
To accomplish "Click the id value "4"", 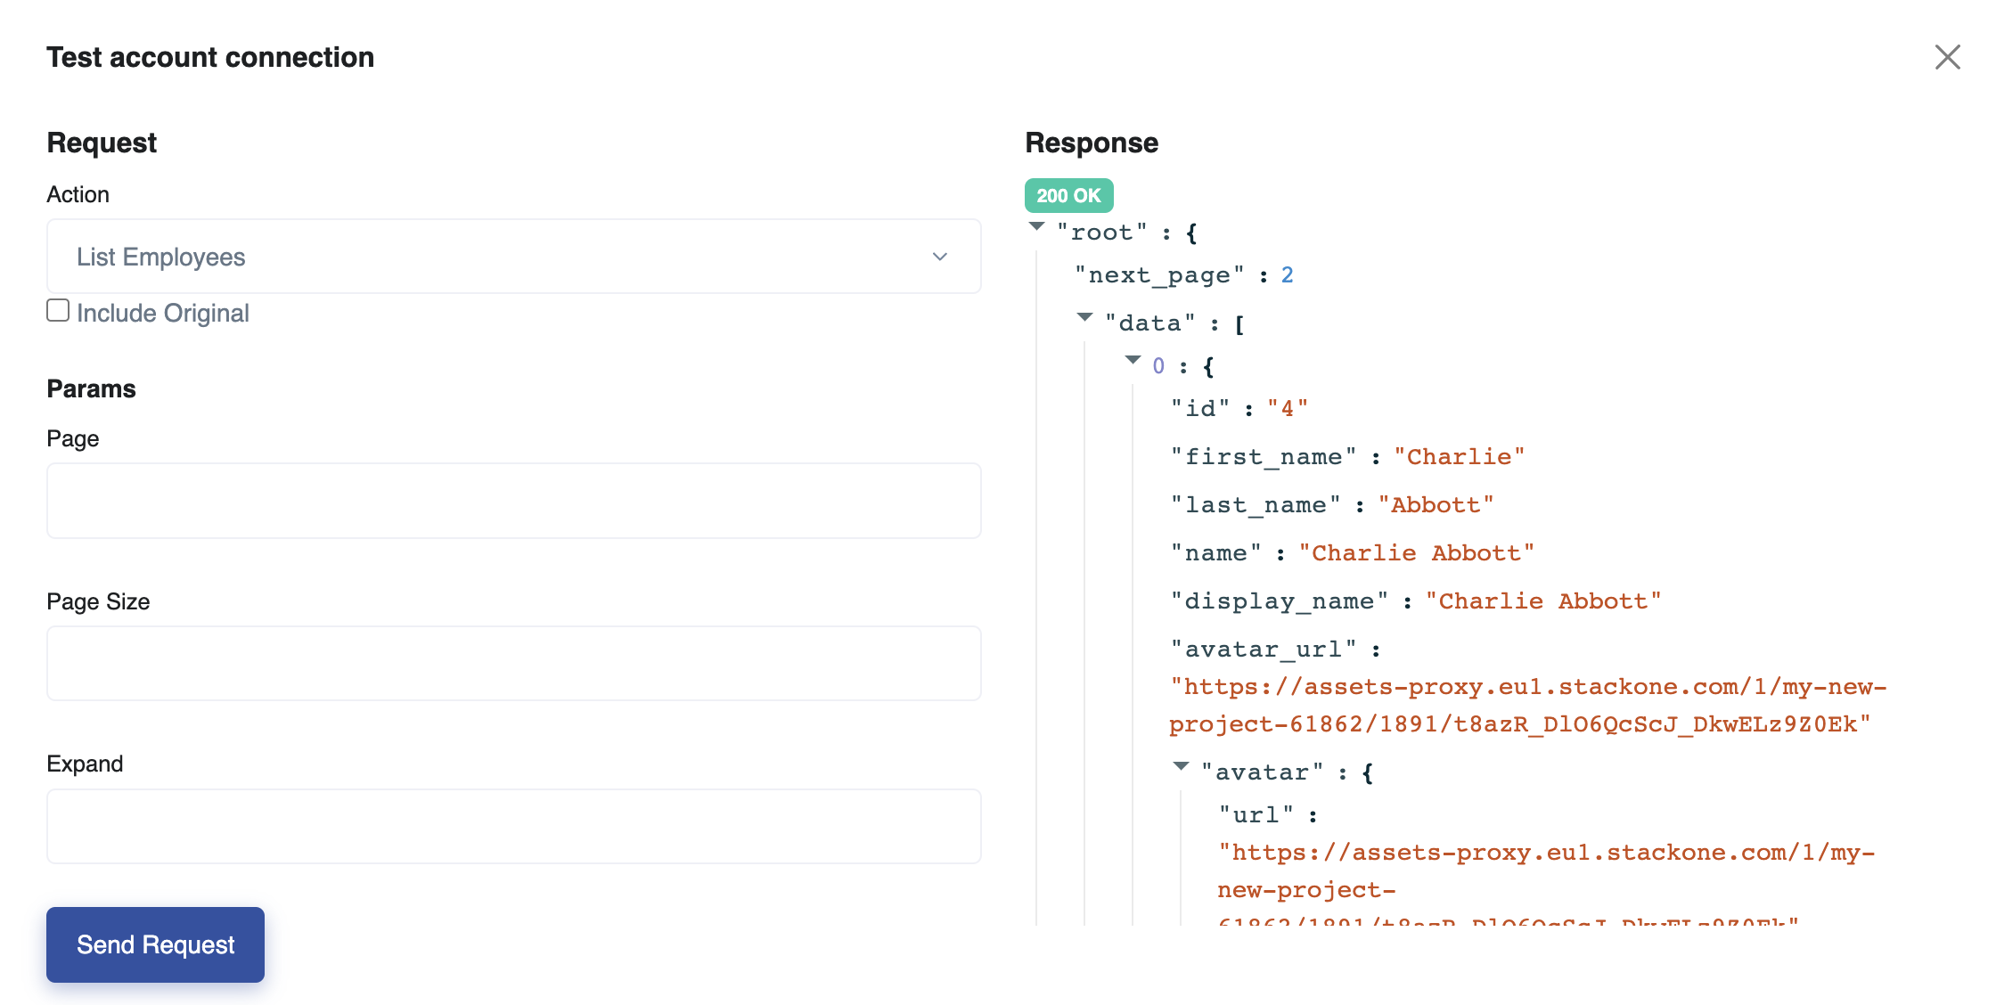I will pos(1287,407).
